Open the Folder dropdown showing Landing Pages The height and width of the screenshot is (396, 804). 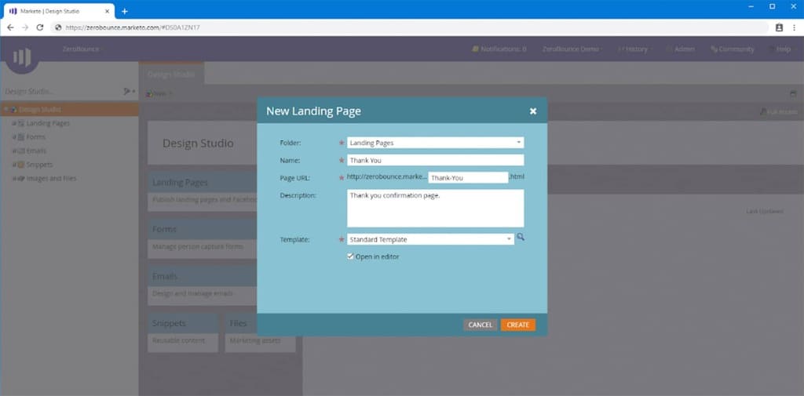coord(435,143)
